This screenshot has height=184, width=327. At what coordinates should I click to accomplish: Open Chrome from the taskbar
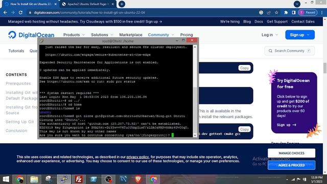pos(20,179)
